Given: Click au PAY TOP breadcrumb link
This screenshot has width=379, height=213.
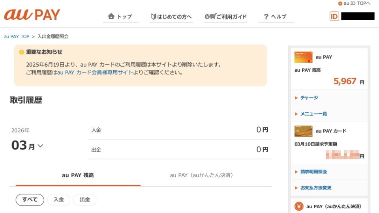Looking at the screenshot, I should (17, 37).
